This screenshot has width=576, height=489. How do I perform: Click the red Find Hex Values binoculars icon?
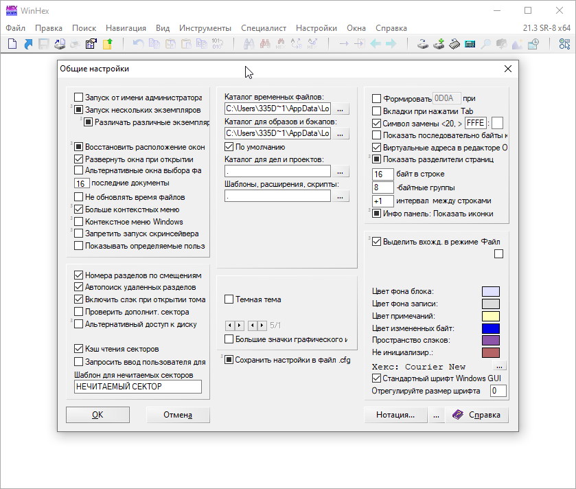coord(265,44)
